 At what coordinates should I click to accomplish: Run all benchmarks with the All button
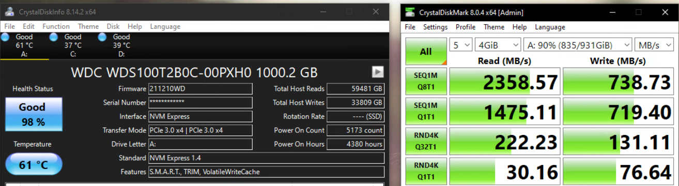pyautogui.click(x=426, y=52)
